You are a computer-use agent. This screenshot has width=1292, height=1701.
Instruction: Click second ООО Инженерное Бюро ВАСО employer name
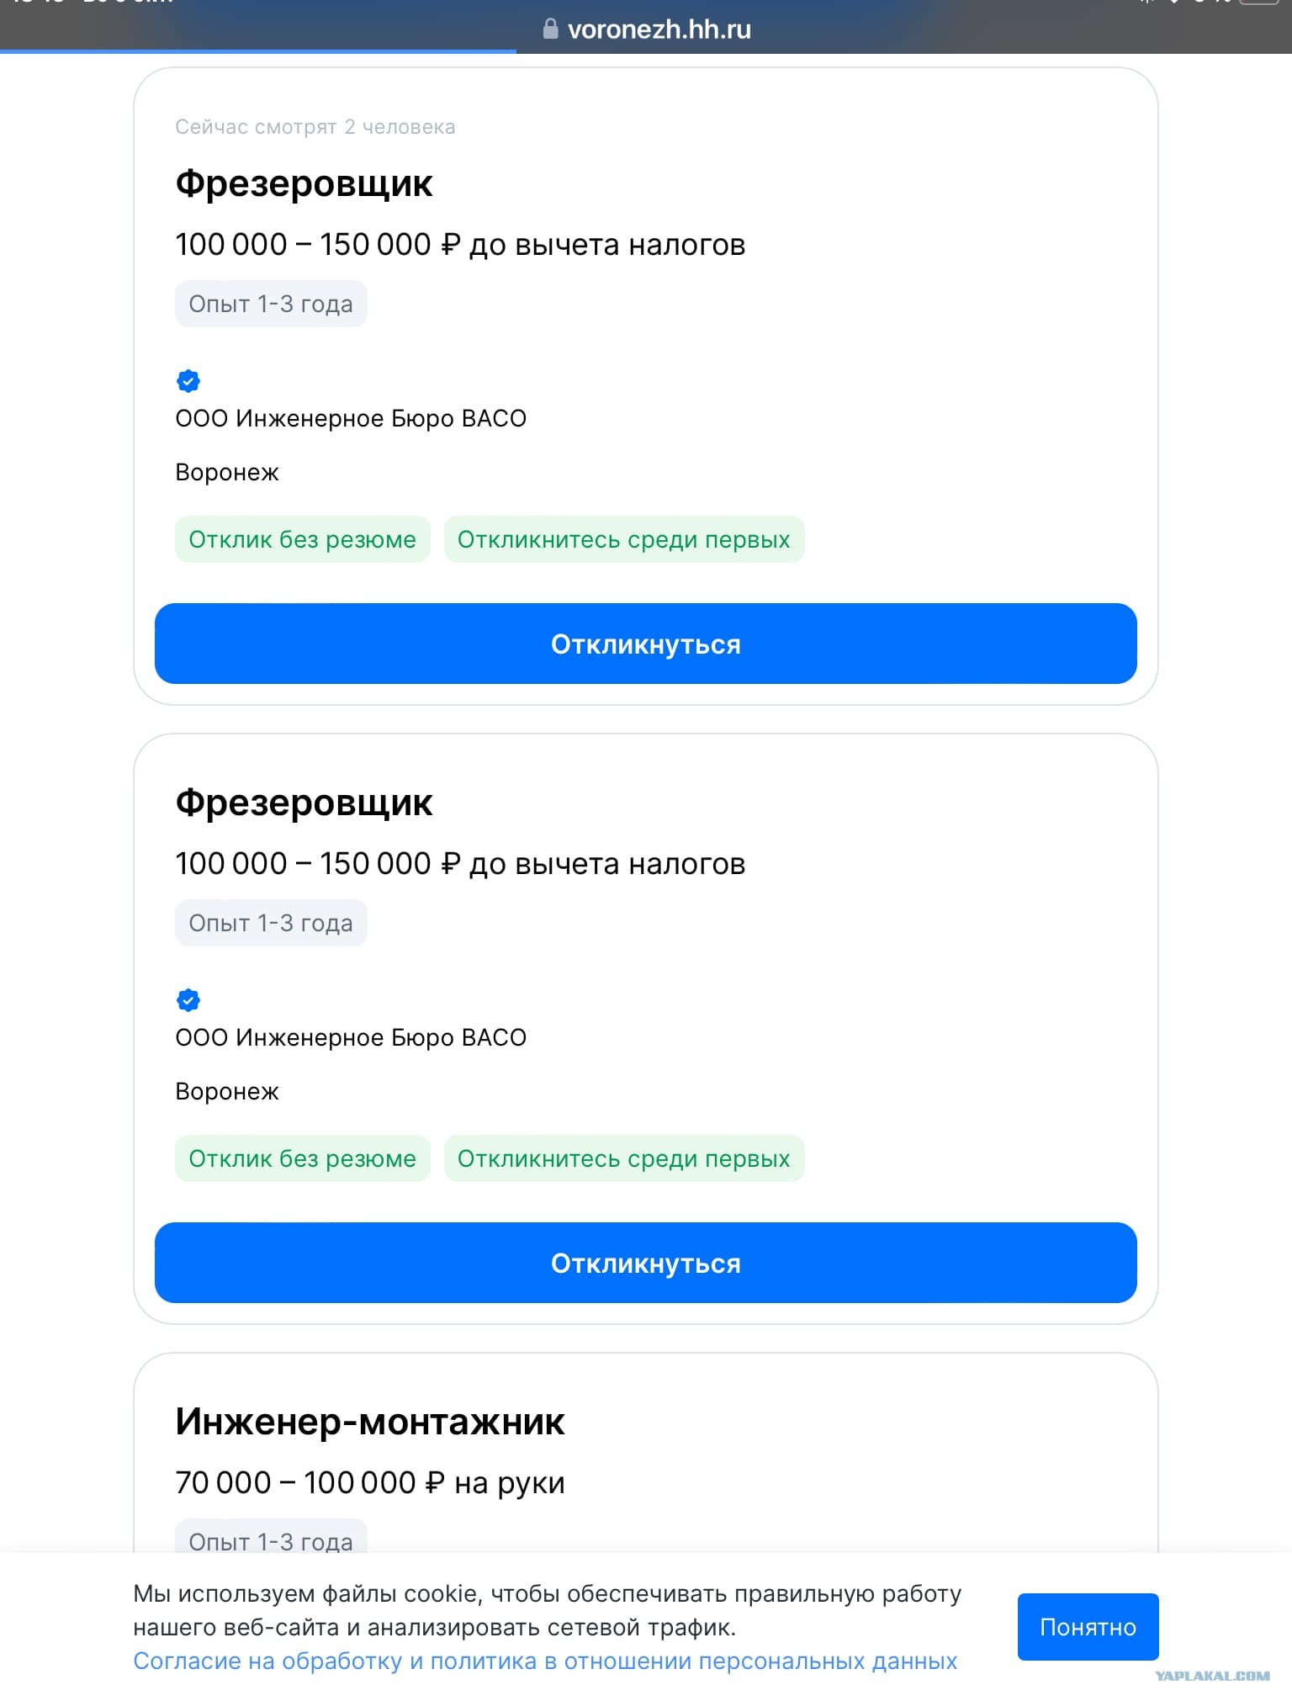pos(351,1038)
